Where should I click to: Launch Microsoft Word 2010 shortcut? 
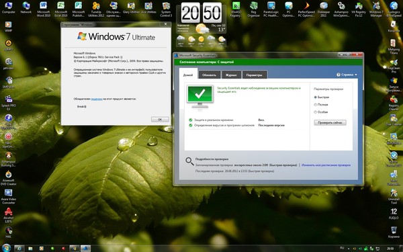coord(44,9)
